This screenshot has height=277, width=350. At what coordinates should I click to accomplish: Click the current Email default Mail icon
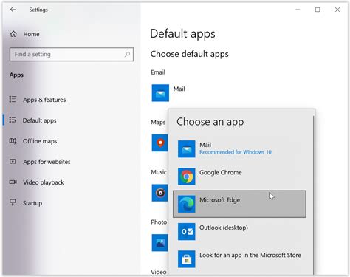click(x=160, y=93)
